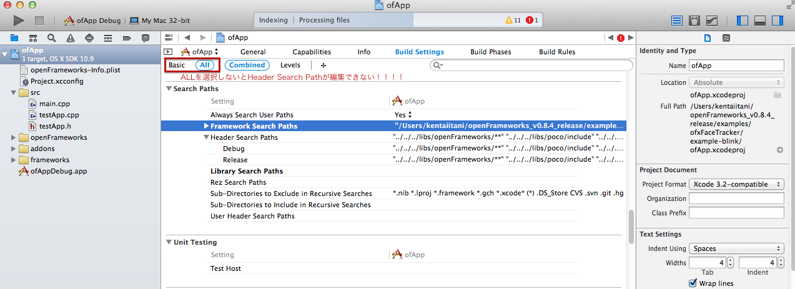
Task: Toggle the Debug area visibility
Action: coord(760,21)
